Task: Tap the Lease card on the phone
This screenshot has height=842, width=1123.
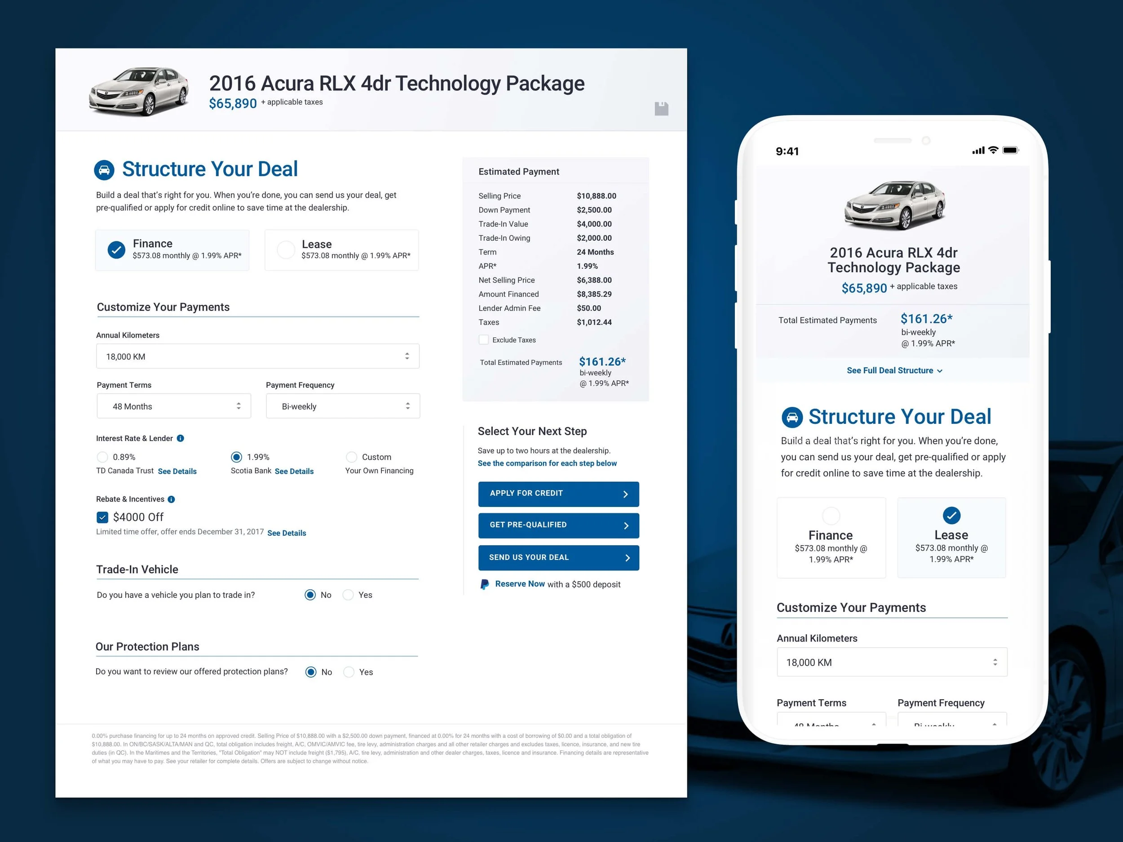Action: [x=951, y=538]
